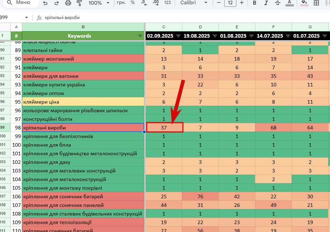Toggle bold formatting

point(254,3)
